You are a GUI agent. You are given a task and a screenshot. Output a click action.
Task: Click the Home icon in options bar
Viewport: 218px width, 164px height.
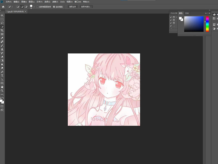pos(3,6)
